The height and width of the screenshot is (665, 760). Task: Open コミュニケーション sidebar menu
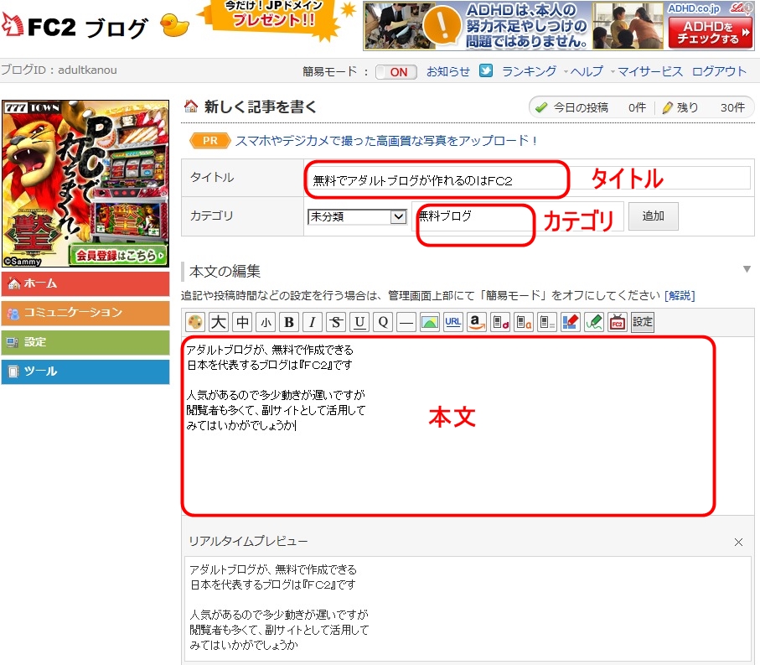85,314
